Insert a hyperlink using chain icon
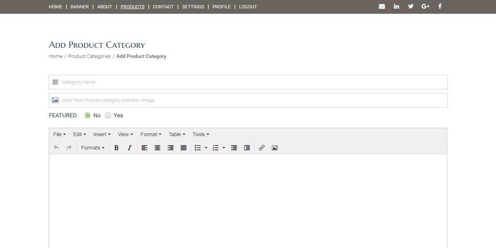Image resolution: width=496 pixels, height=248 pixels. pos(262,148)
